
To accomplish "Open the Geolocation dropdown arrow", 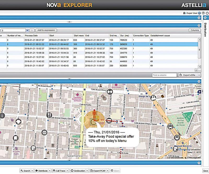I will 87,171.
